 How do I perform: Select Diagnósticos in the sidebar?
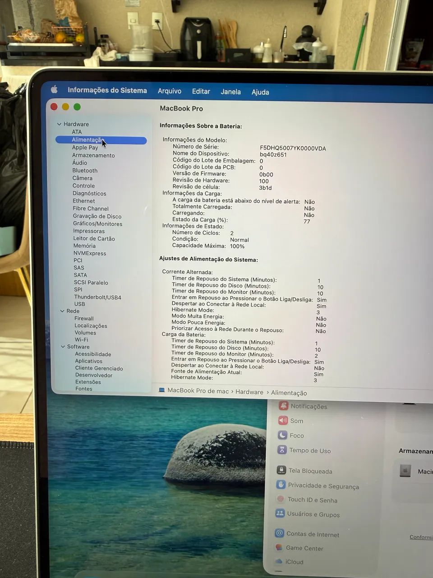89,193
